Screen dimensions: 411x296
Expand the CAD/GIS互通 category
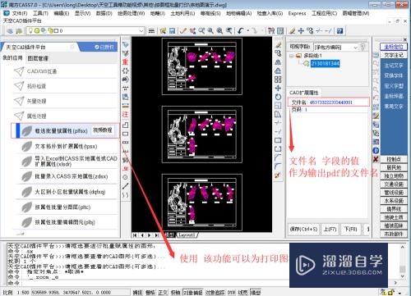[66, 71]
